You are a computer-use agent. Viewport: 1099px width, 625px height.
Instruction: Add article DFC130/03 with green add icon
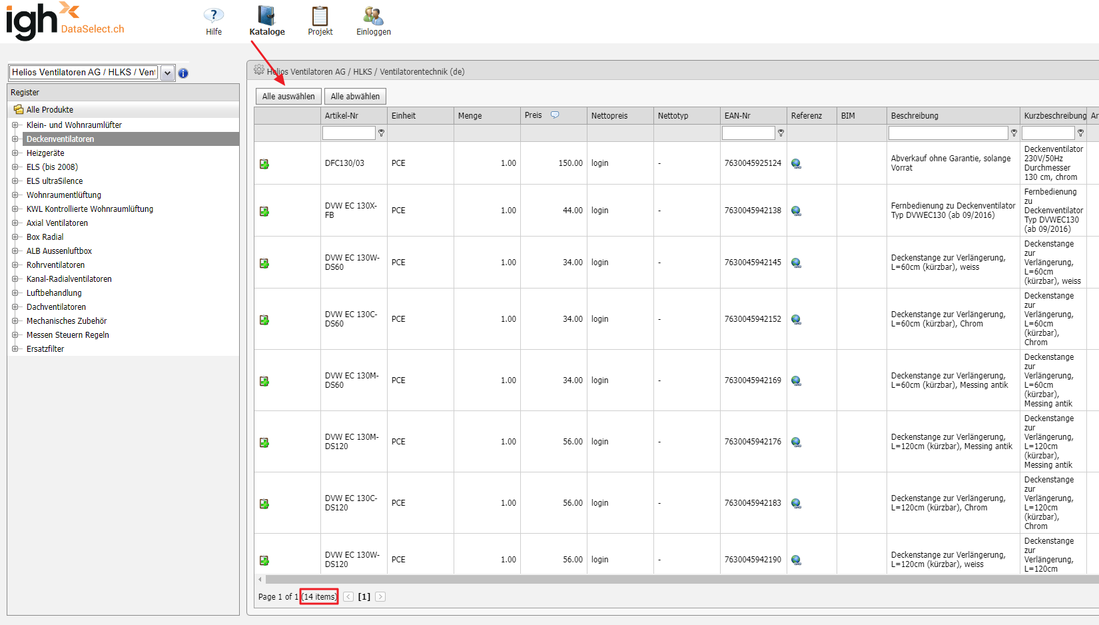[x=264, y=164]
